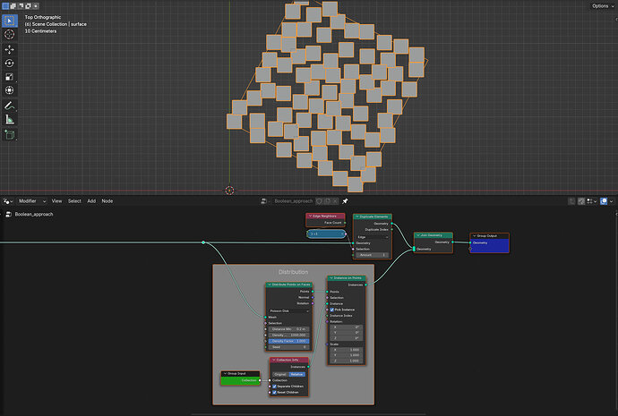The image size is (618, 416).
Task: Select the Cursor tool in toolbar
Action: point(10,35)
